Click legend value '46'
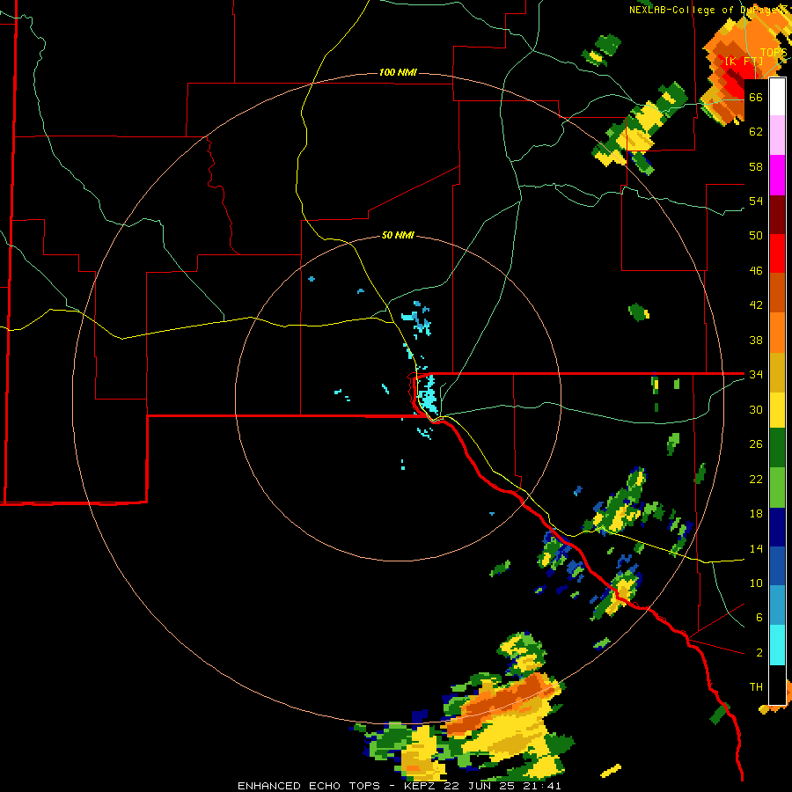The image size is (792, 792). (756, 271)
